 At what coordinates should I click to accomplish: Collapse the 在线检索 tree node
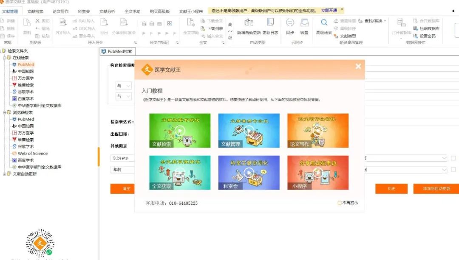click(4, 58)
